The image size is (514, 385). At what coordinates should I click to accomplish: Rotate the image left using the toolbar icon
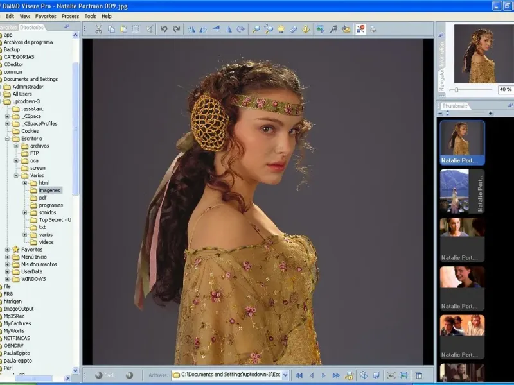click(x=191, y=30)
